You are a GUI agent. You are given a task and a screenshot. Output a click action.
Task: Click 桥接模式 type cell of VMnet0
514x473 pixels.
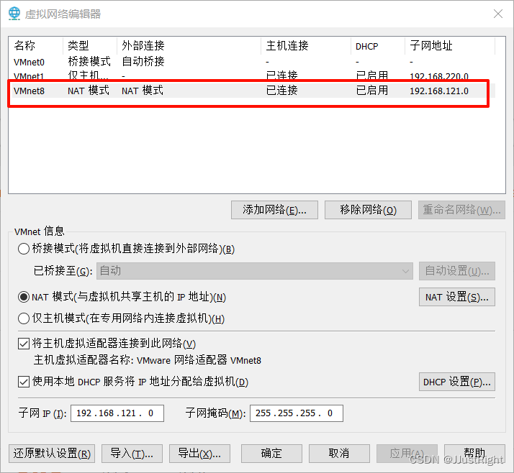coord(89,62)
